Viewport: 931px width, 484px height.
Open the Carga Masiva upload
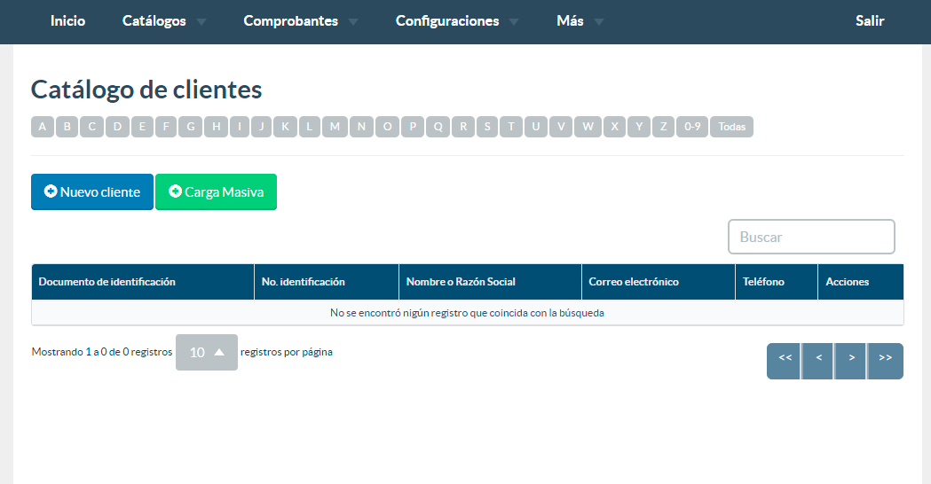[216, 192]
